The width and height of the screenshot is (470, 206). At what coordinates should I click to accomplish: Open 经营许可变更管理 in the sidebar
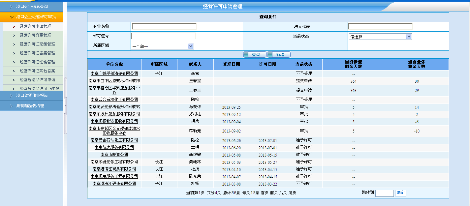(x=35, y=35)
